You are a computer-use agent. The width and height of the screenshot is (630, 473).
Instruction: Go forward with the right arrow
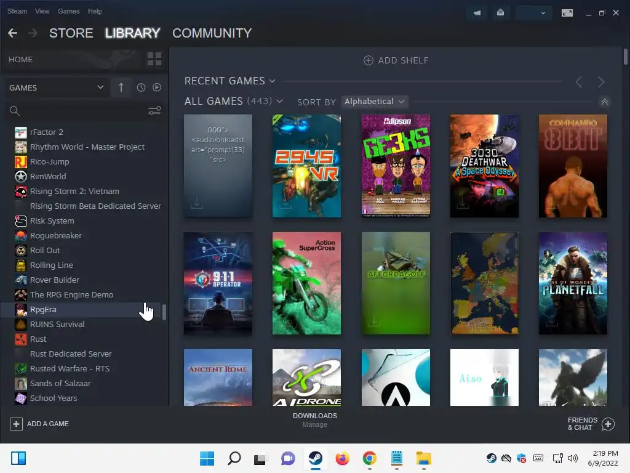coord(33,33)
